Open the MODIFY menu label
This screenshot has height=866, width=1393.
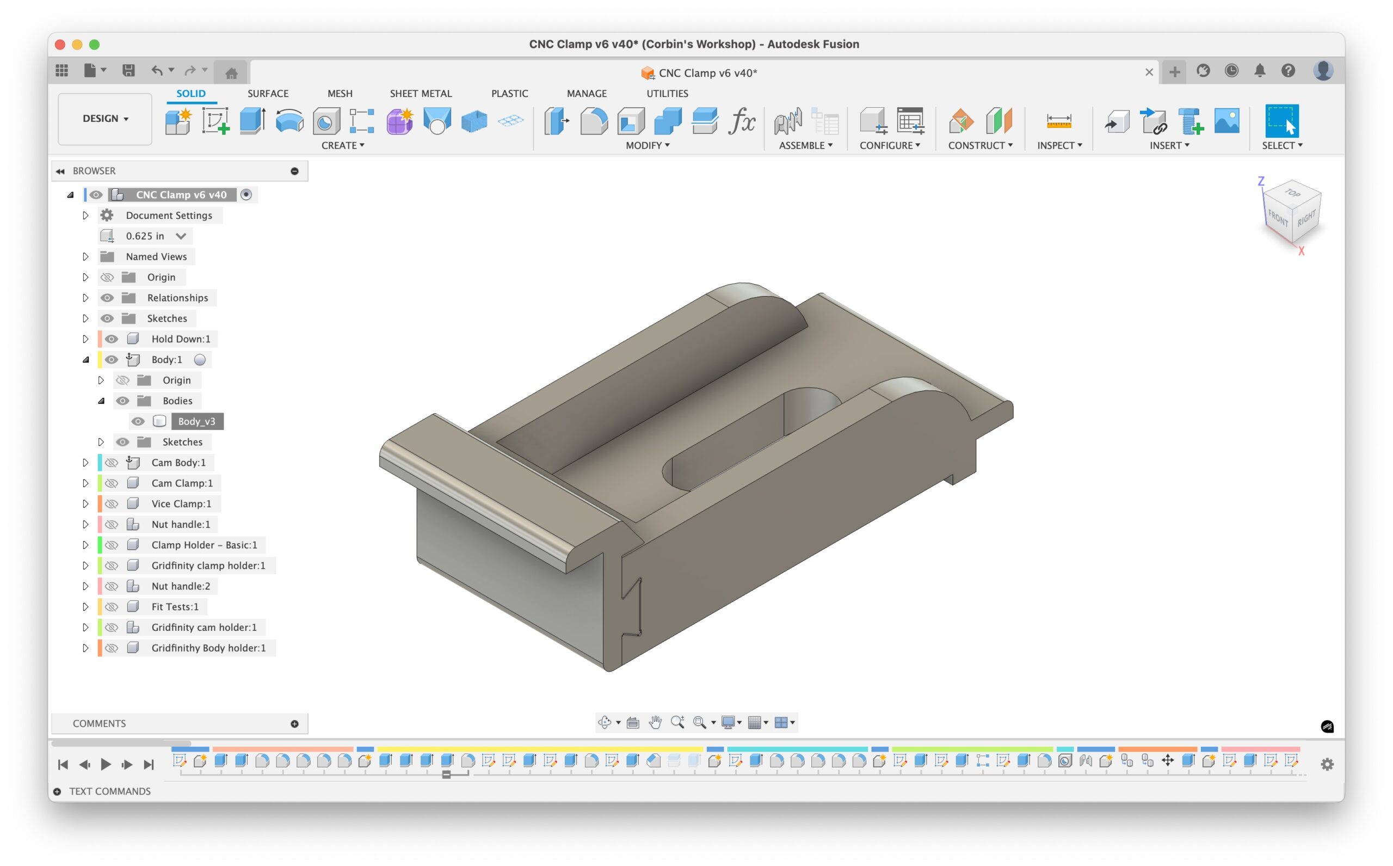(x=647, y=145)
